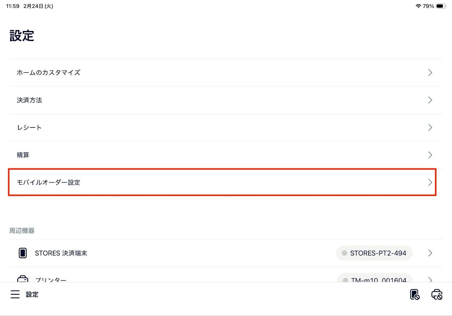Screen dimensions: 452x316
Task: Expand 精算 chevron arrow
Action: 430,155
